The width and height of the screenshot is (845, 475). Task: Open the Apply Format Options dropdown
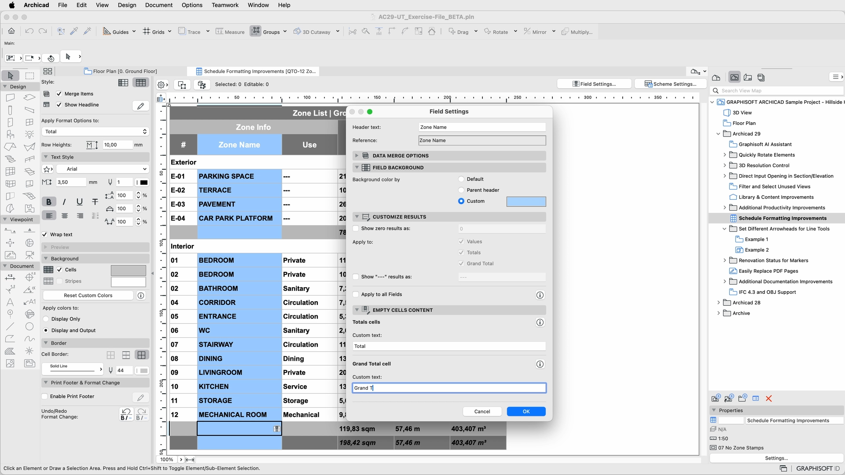pyautogui.click(x=95, y=132)
